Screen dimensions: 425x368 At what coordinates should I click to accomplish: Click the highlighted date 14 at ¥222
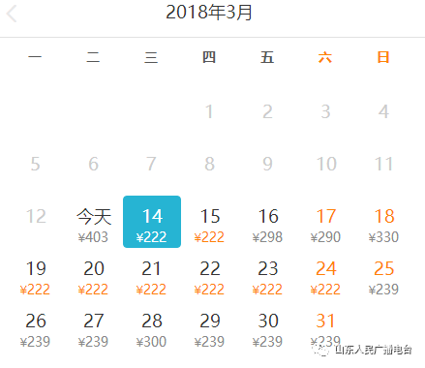[x=152, y=222]
